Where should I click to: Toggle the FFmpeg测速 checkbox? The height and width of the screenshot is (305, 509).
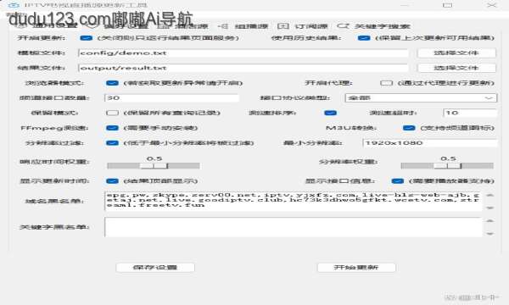pyautogui.click(x=112, y=128)
